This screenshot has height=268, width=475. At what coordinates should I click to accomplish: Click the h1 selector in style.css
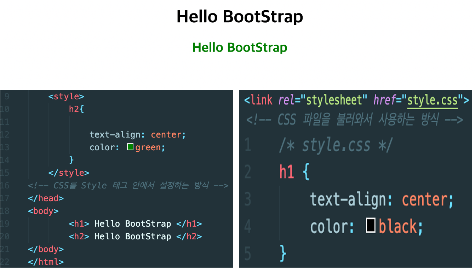pyautogui.click(x=287, y=172)
